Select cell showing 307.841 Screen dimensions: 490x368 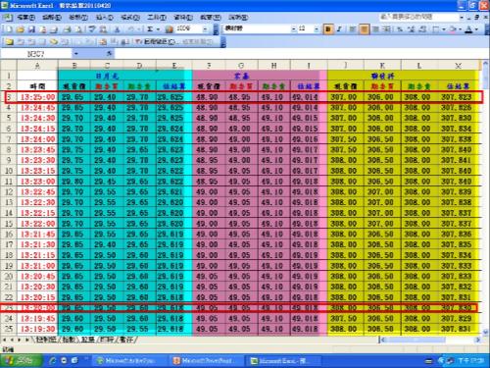pos(457,160)
